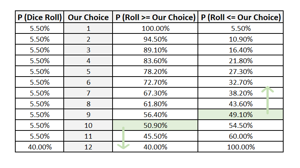Click the 10.90% cell

click(x=240, y=39)
